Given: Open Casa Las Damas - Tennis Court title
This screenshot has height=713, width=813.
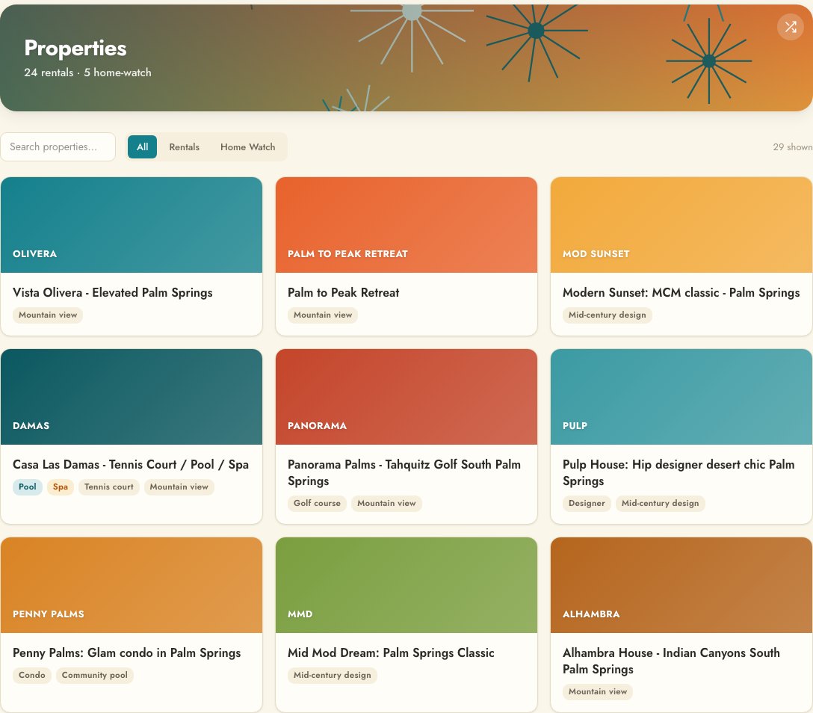Looking at the screenshot, I should click(x=131, y=464).
